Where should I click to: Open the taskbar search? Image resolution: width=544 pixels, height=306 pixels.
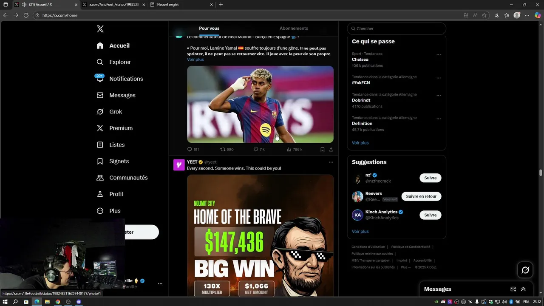pyautogui.click(x=15, y=302)
